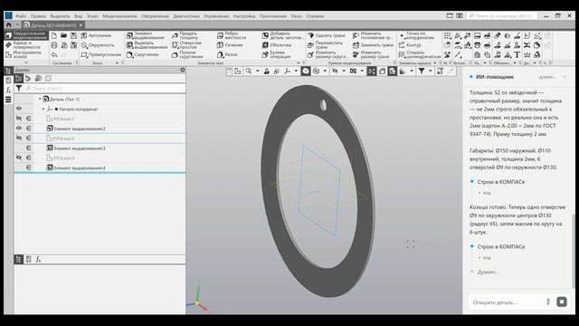Open the Сечение section tool
This screenshot has width=579, height=326.
point(230,45)
